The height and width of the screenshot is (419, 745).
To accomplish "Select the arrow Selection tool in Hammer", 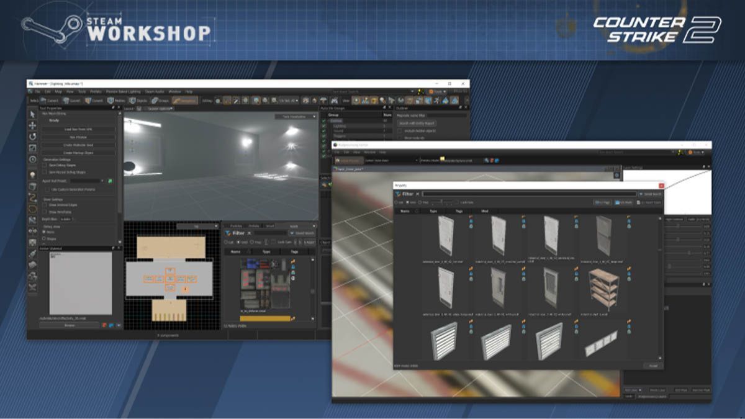I will tap(33, 114).
